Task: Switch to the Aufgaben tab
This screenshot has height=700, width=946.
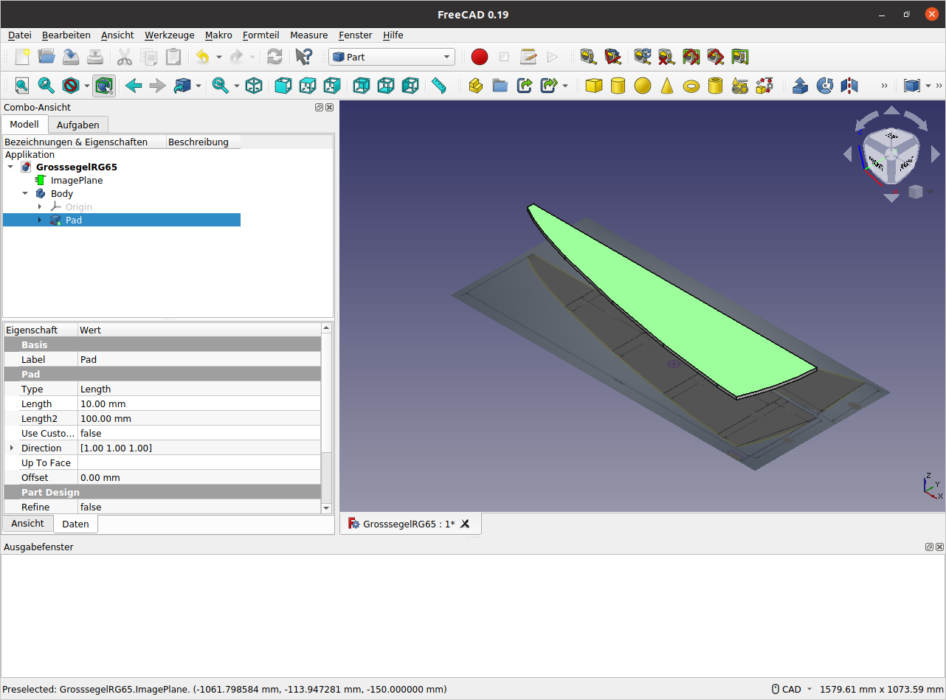Action: coord(77,125)
